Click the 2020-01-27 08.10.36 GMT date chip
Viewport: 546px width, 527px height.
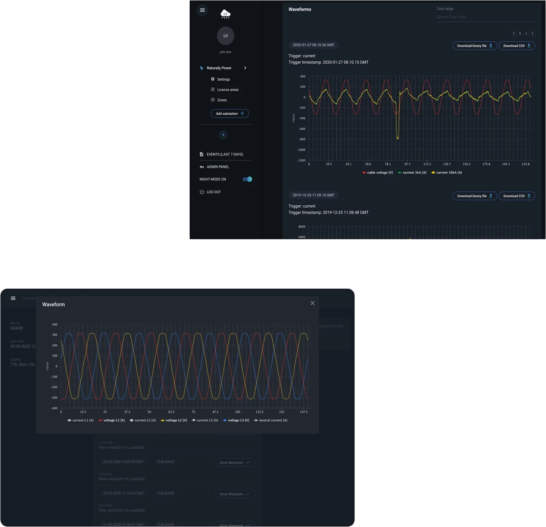pos(313,45)
